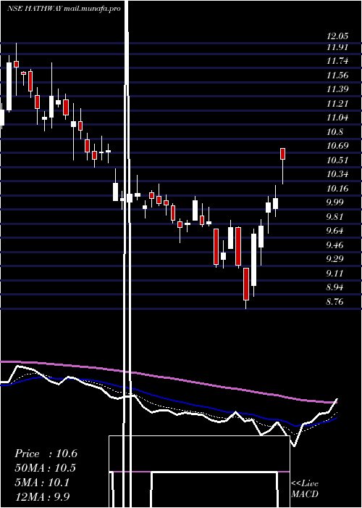Click the 50MA : 10.5 readout
The height and width of the screenshot is (508, 362).
(46, 468)
